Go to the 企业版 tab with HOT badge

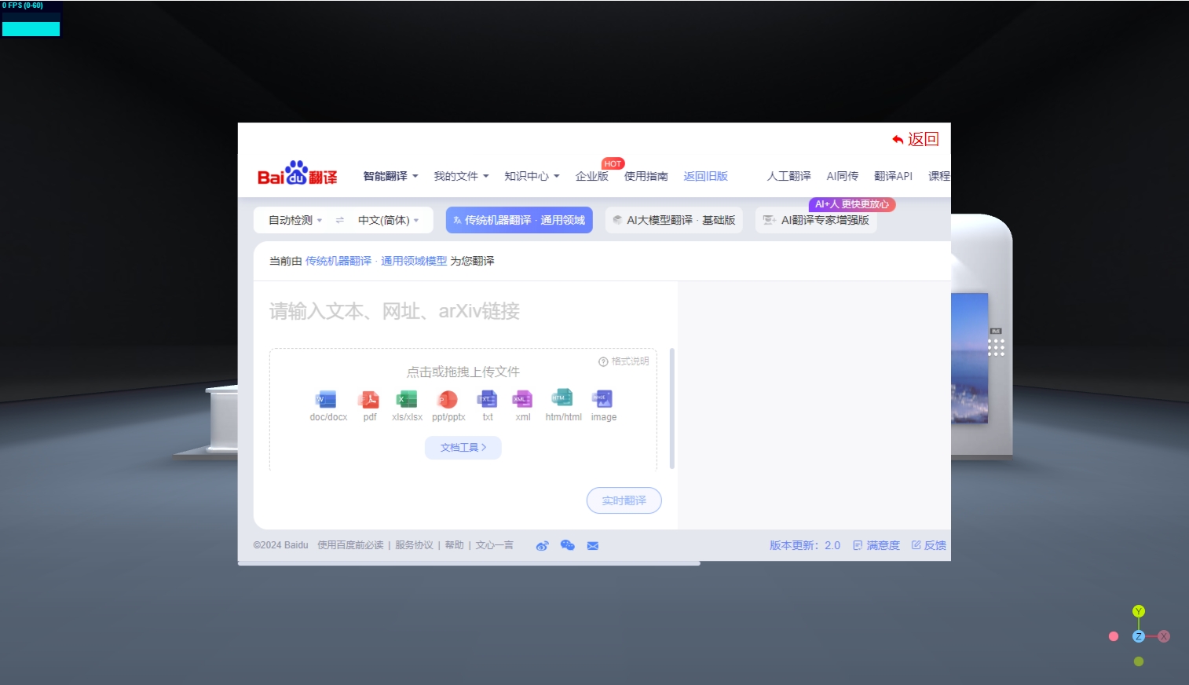[x=593, y=176]
